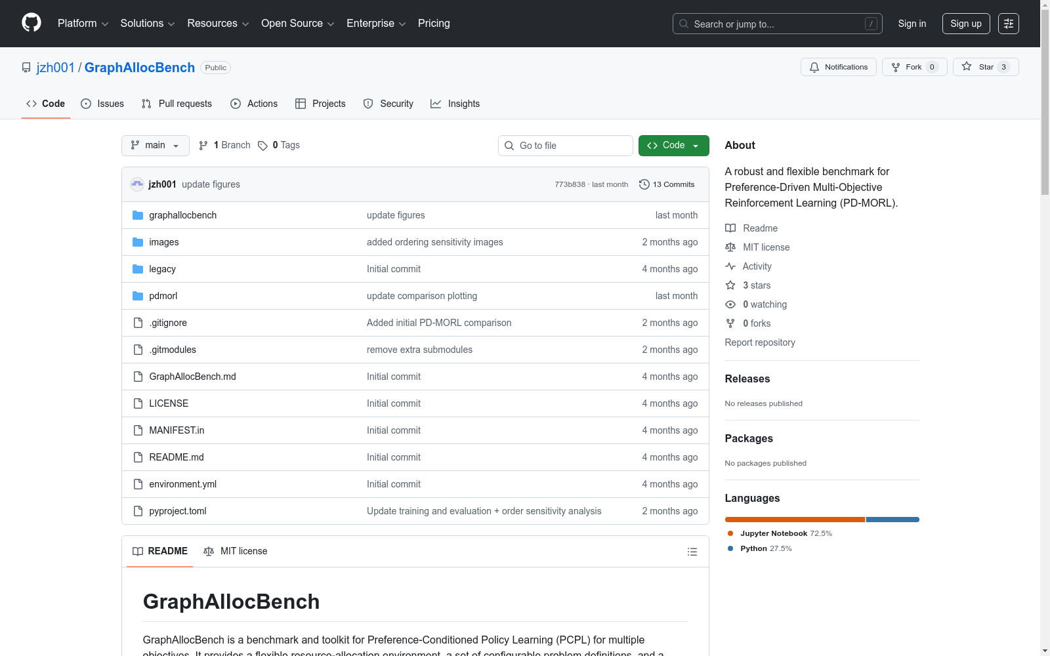Switch to the Insights tab
1050x656 pixels.
[x=455, y=104]
